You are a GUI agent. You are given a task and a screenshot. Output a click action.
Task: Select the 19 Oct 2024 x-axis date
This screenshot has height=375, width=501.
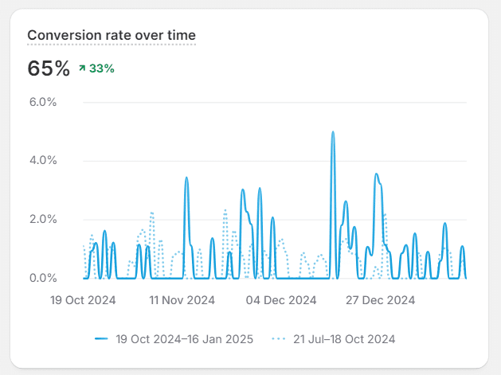tap(83, 300)
